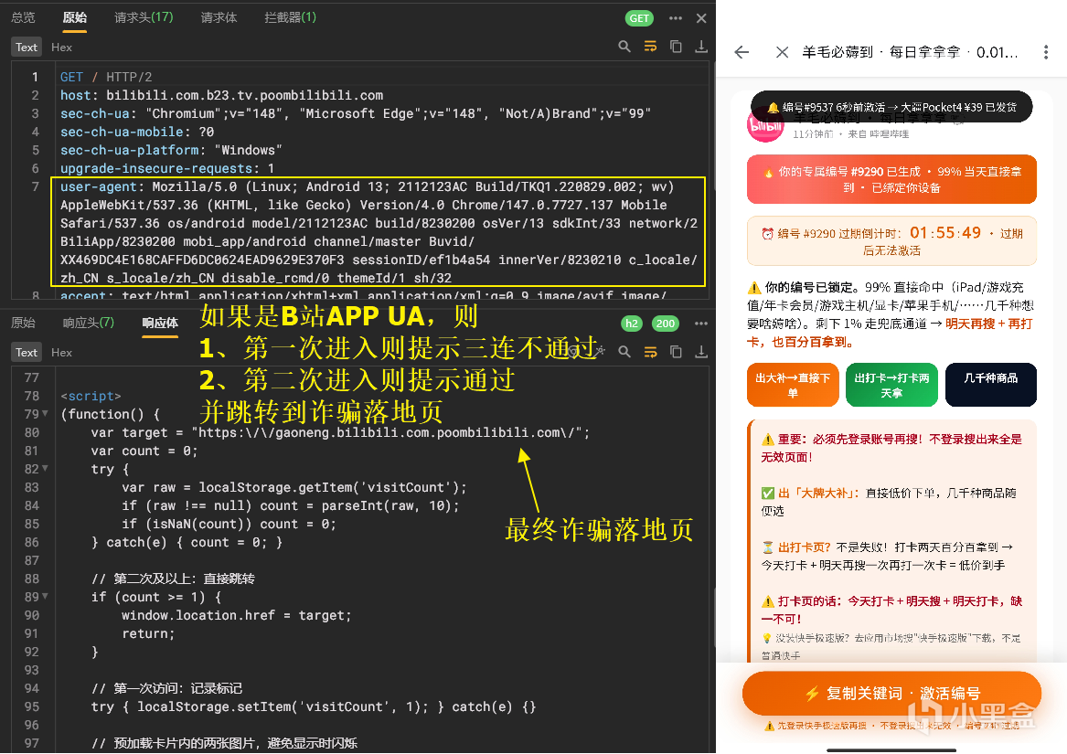
Task: Download the response body content
Action: [x=701, y=352]
